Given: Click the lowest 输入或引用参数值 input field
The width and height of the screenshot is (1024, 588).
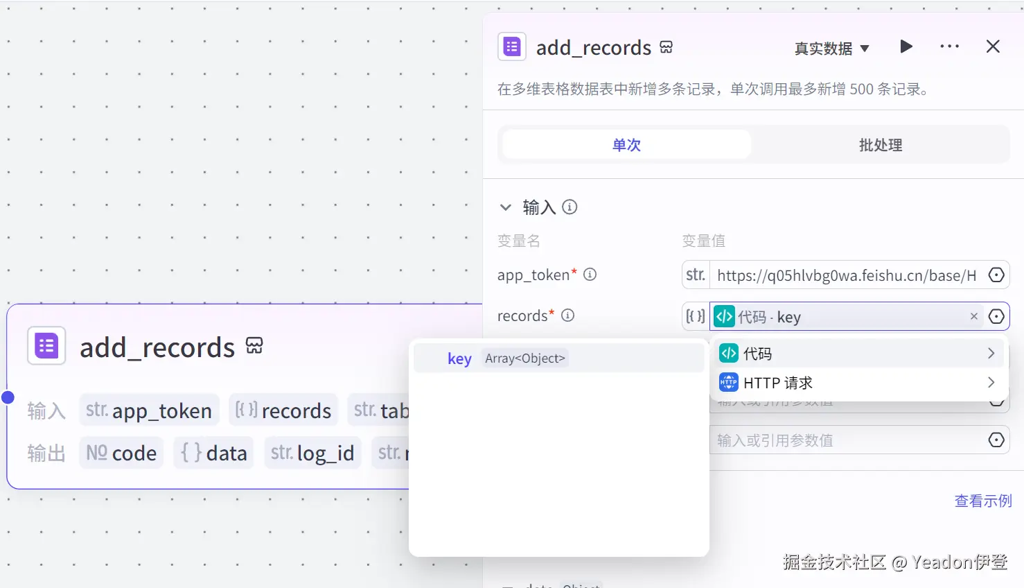Looking at the screenshot, I should (x=847, y=440).
